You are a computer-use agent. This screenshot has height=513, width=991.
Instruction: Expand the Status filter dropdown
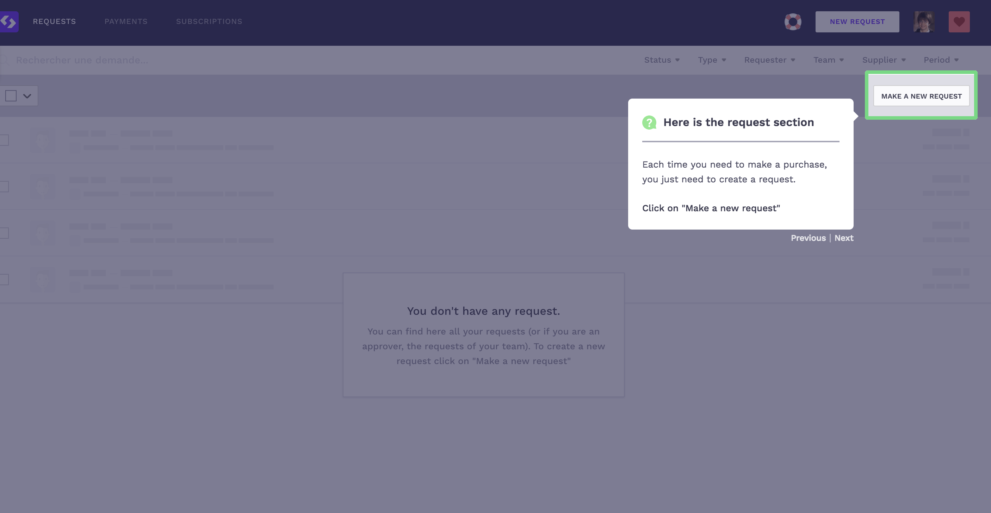pyautogui.click(x=662, y=60)
